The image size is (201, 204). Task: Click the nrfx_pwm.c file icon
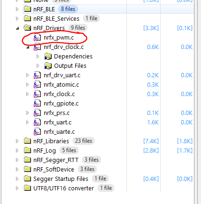coord(38,38)
